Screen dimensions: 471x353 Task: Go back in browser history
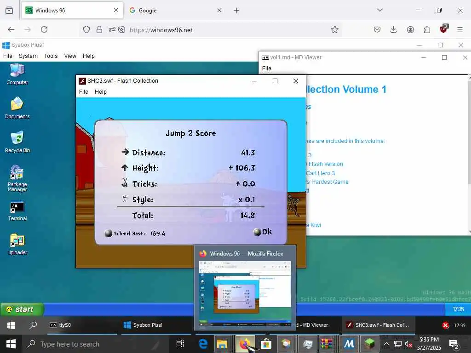coord(11,29)
